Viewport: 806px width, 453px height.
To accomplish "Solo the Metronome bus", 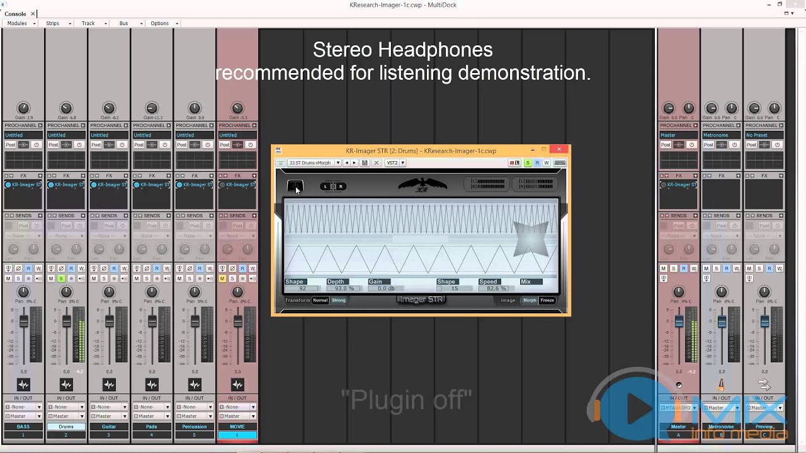I will click(716, 269).
